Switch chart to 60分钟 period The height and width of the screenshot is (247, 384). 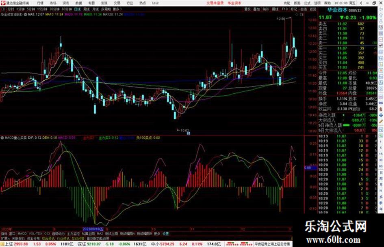pos(66,9)
